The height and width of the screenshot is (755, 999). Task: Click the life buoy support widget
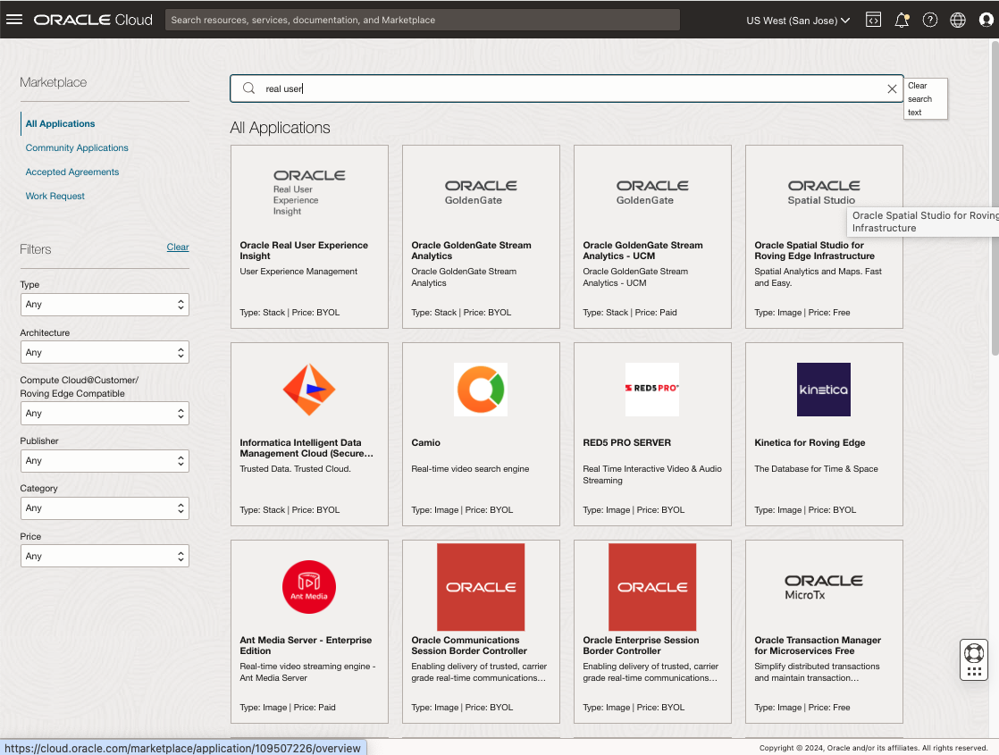tap(974, 652)
